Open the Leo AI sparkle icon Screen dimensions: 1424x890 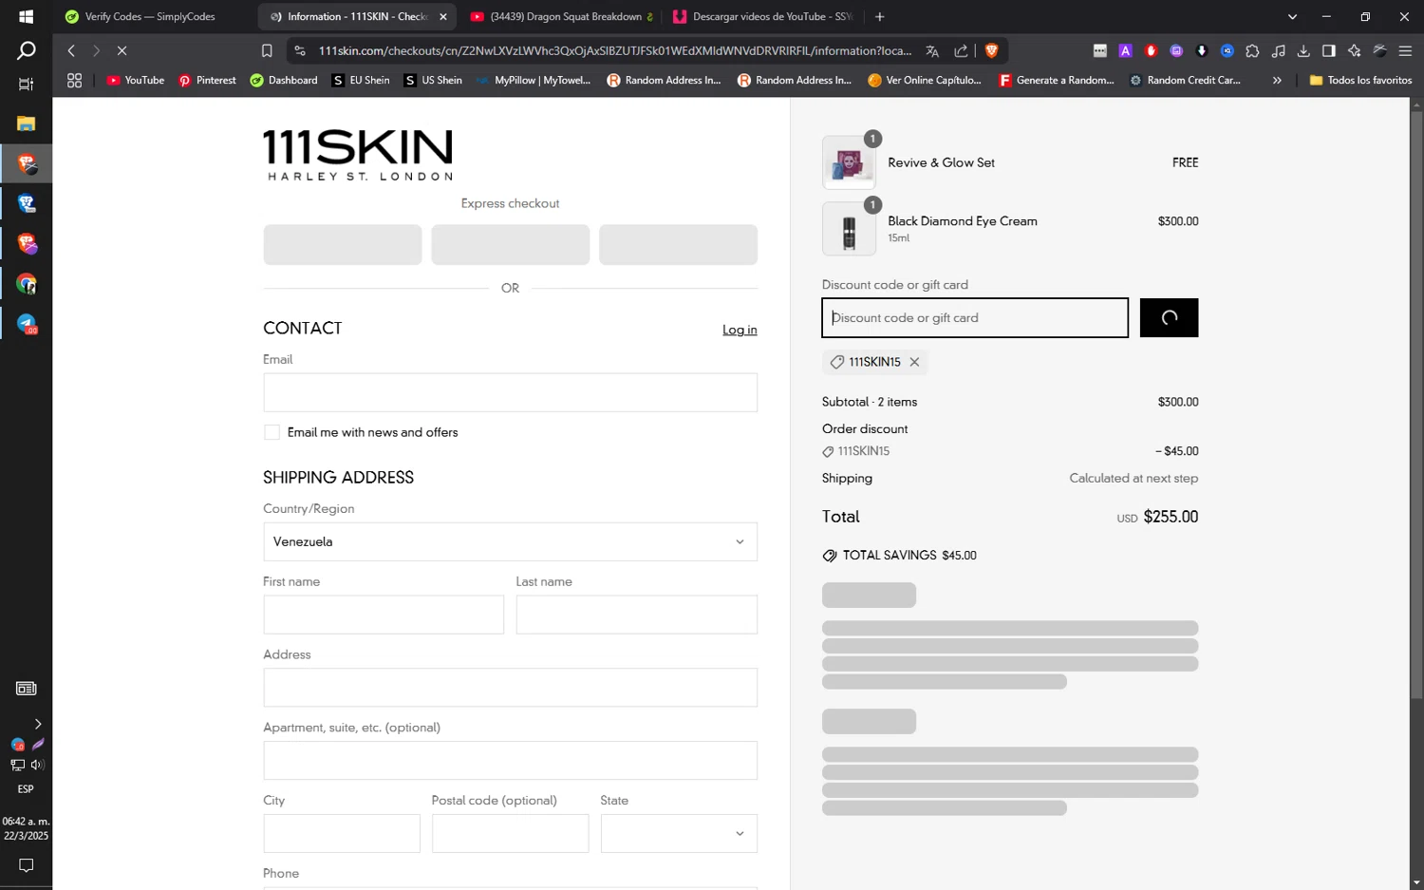(1355, 51)
